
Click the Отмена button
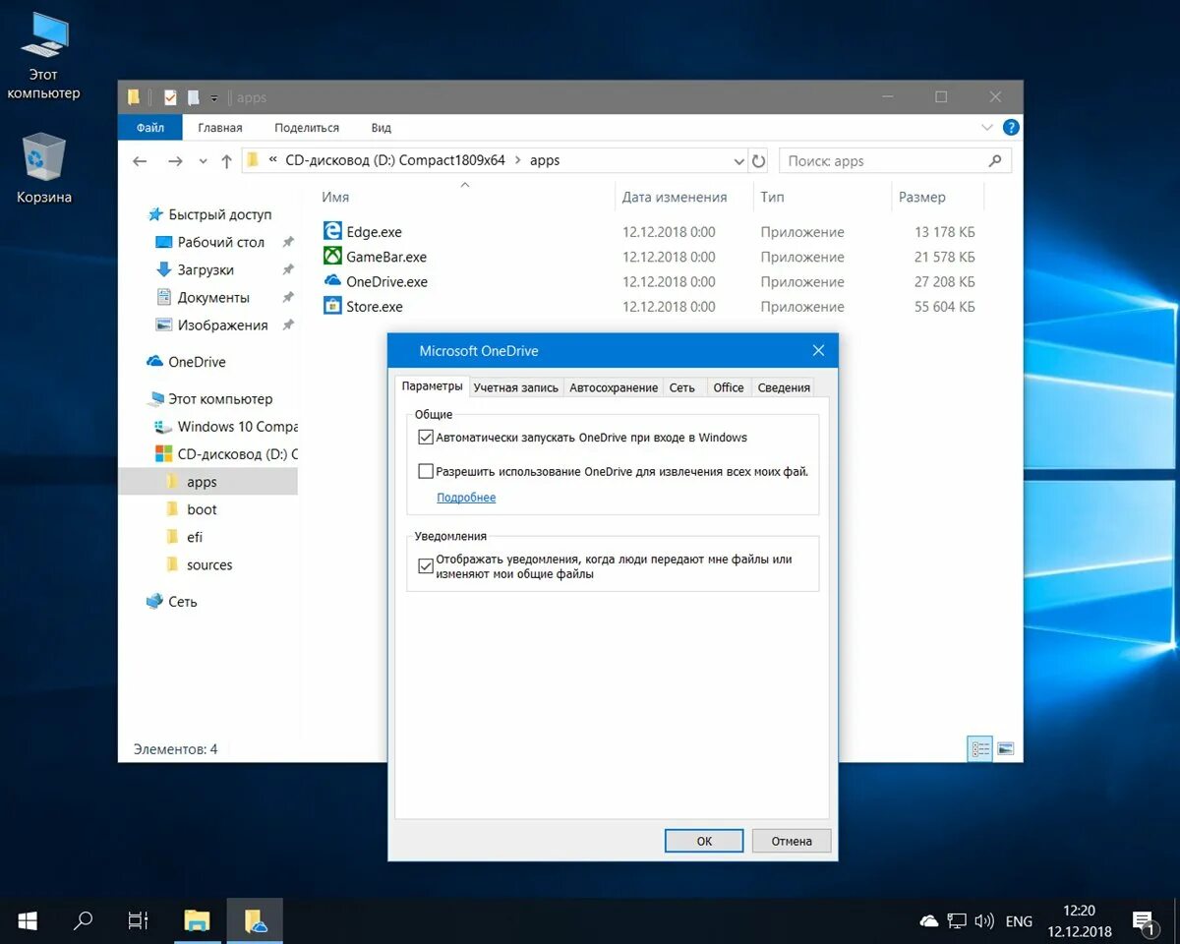pos(792,841)
